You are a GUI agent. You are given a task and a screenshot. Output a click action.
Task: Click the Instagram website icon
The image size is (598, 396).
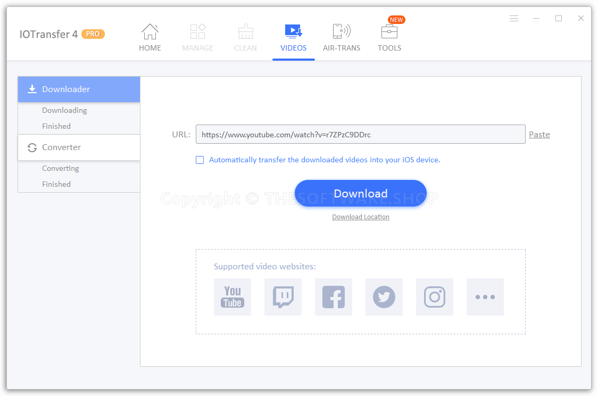(434, 297)
